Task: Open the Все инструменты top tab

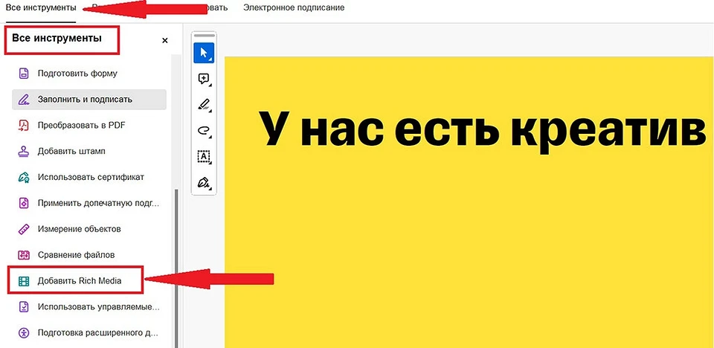Action: 40,7
